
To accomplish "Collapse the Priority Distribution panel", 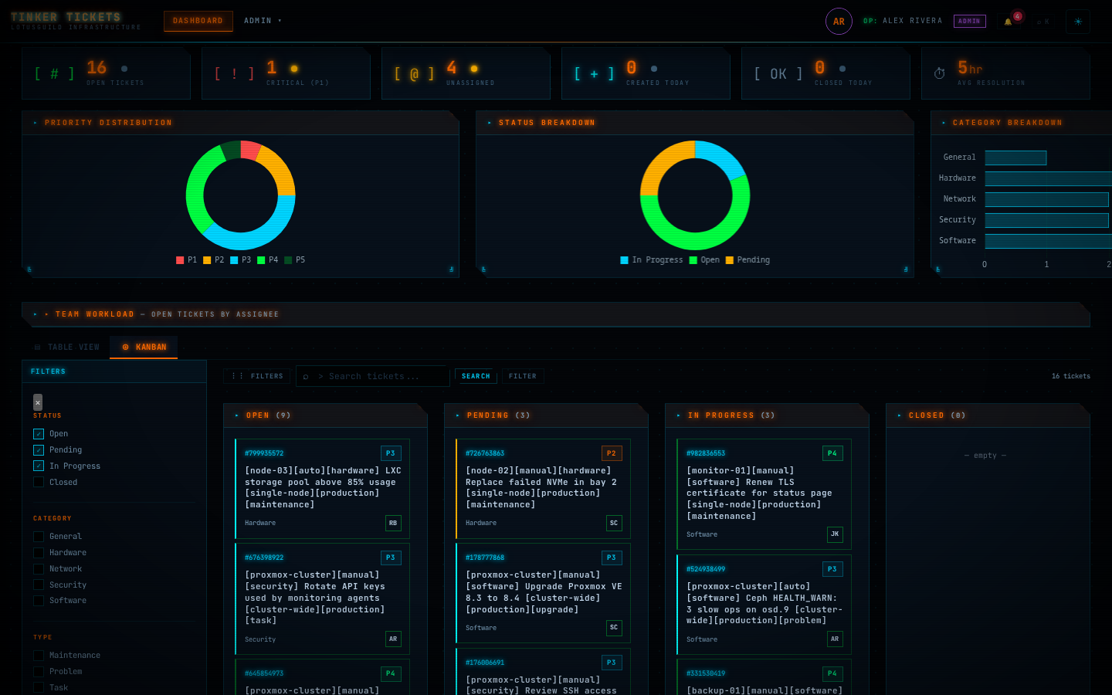I will (x=36, y=123).
